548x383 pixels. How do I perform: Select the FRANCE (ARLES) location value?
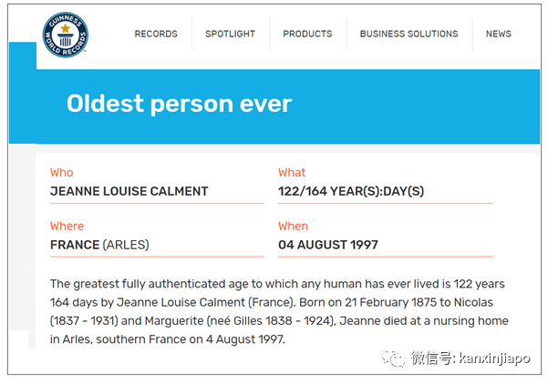pos(99,245)
